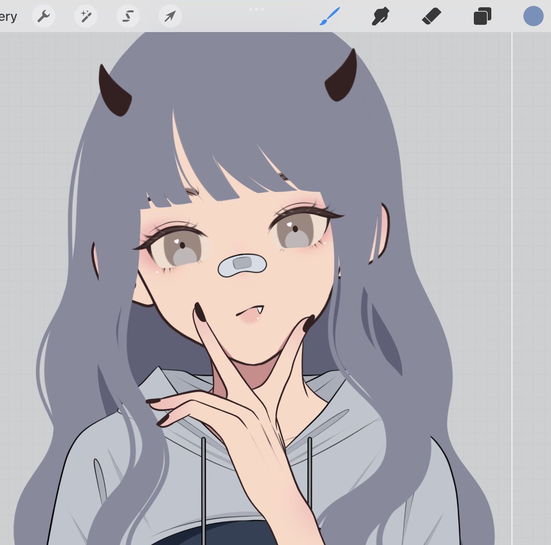Select the Eraser tool
Image resolution: width=551 pixels, height=545 pixels.
(x=431, y=17)
